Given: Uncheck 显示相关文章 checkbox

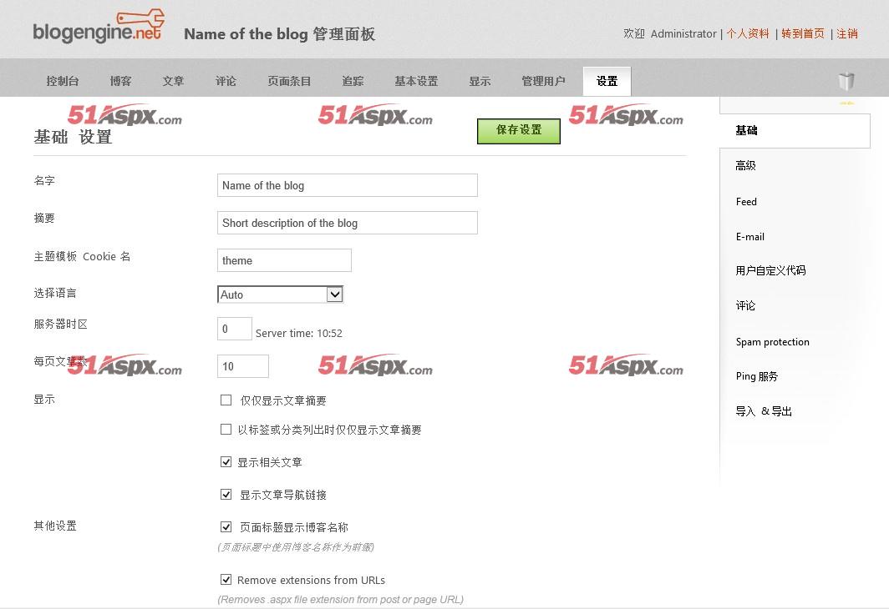Looking at the screenshot, I should [x=226, y=462].
